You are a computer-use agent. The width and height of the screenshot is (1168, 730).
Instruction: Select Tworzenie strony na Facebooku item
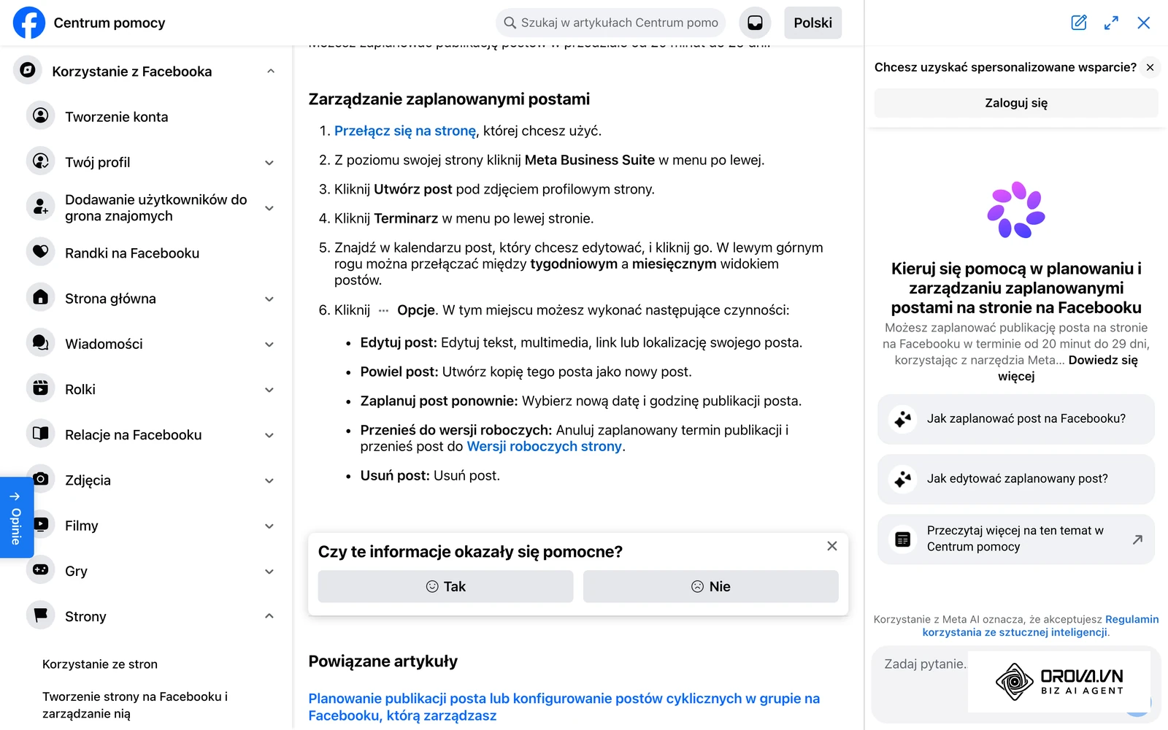click(135, 705)
